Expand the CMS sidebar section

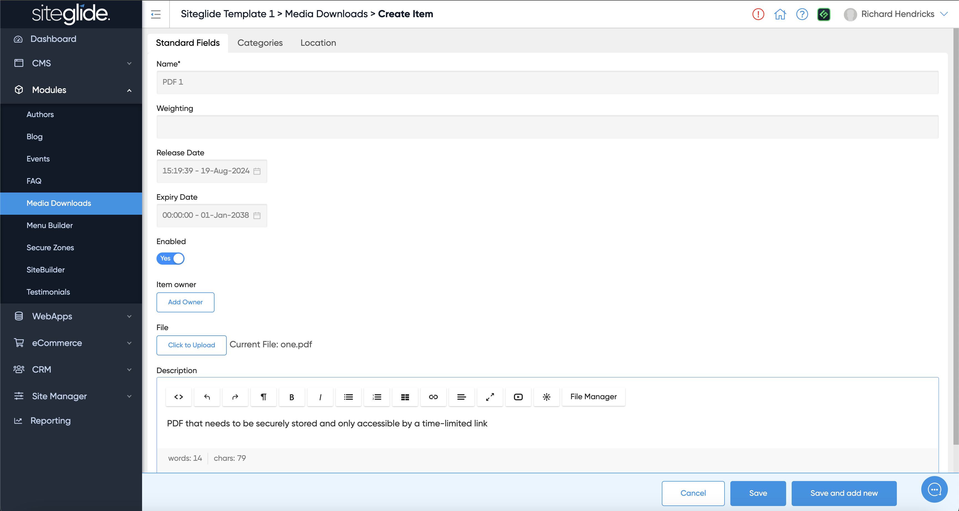[71, 63]
